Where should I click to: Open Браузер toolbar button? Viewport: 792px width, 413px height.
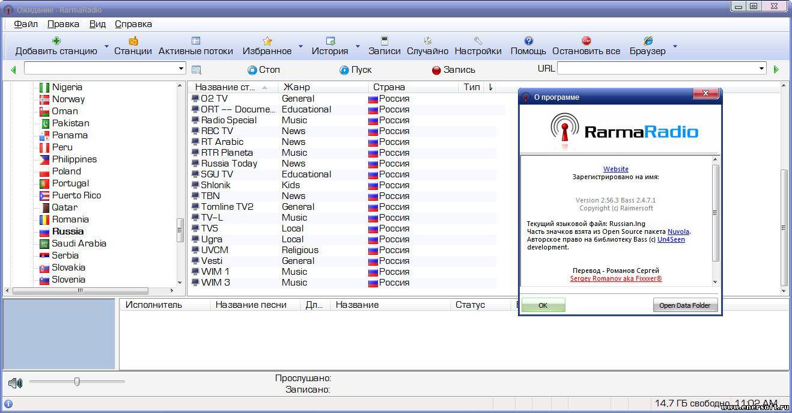coord(648,46)
